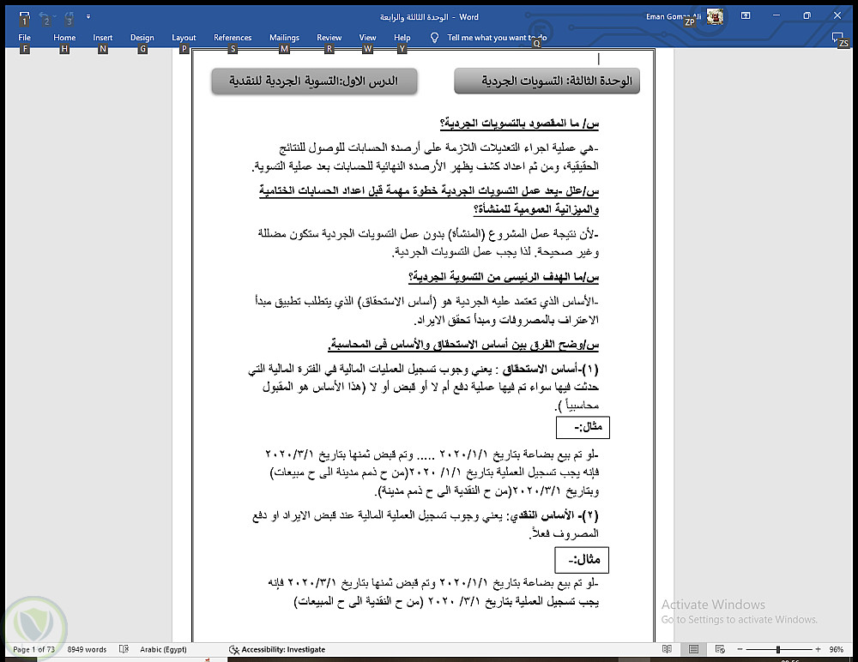The width and height of the screenshot is (858, 662).
Task: Switch to Print Layout view
Action: (693, 649)
